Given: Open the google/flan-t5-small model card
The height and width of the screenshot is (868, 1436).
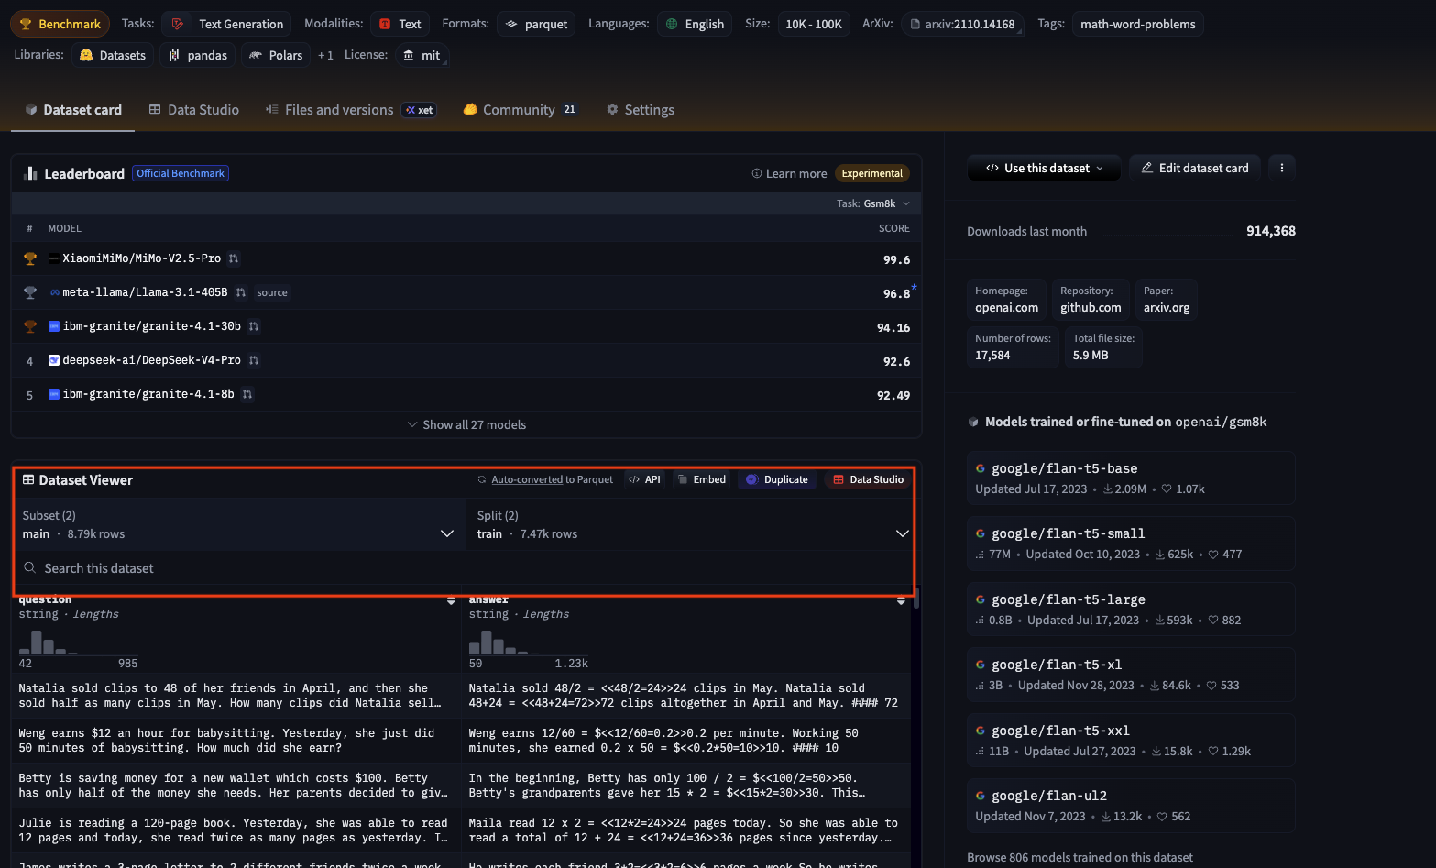Looking at the screenshot, I should [1131, 544].
